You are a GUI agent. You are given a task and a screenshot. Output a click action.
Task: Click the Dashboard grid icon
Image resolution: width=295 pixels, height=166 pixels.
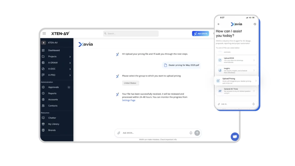pos(43,50)
